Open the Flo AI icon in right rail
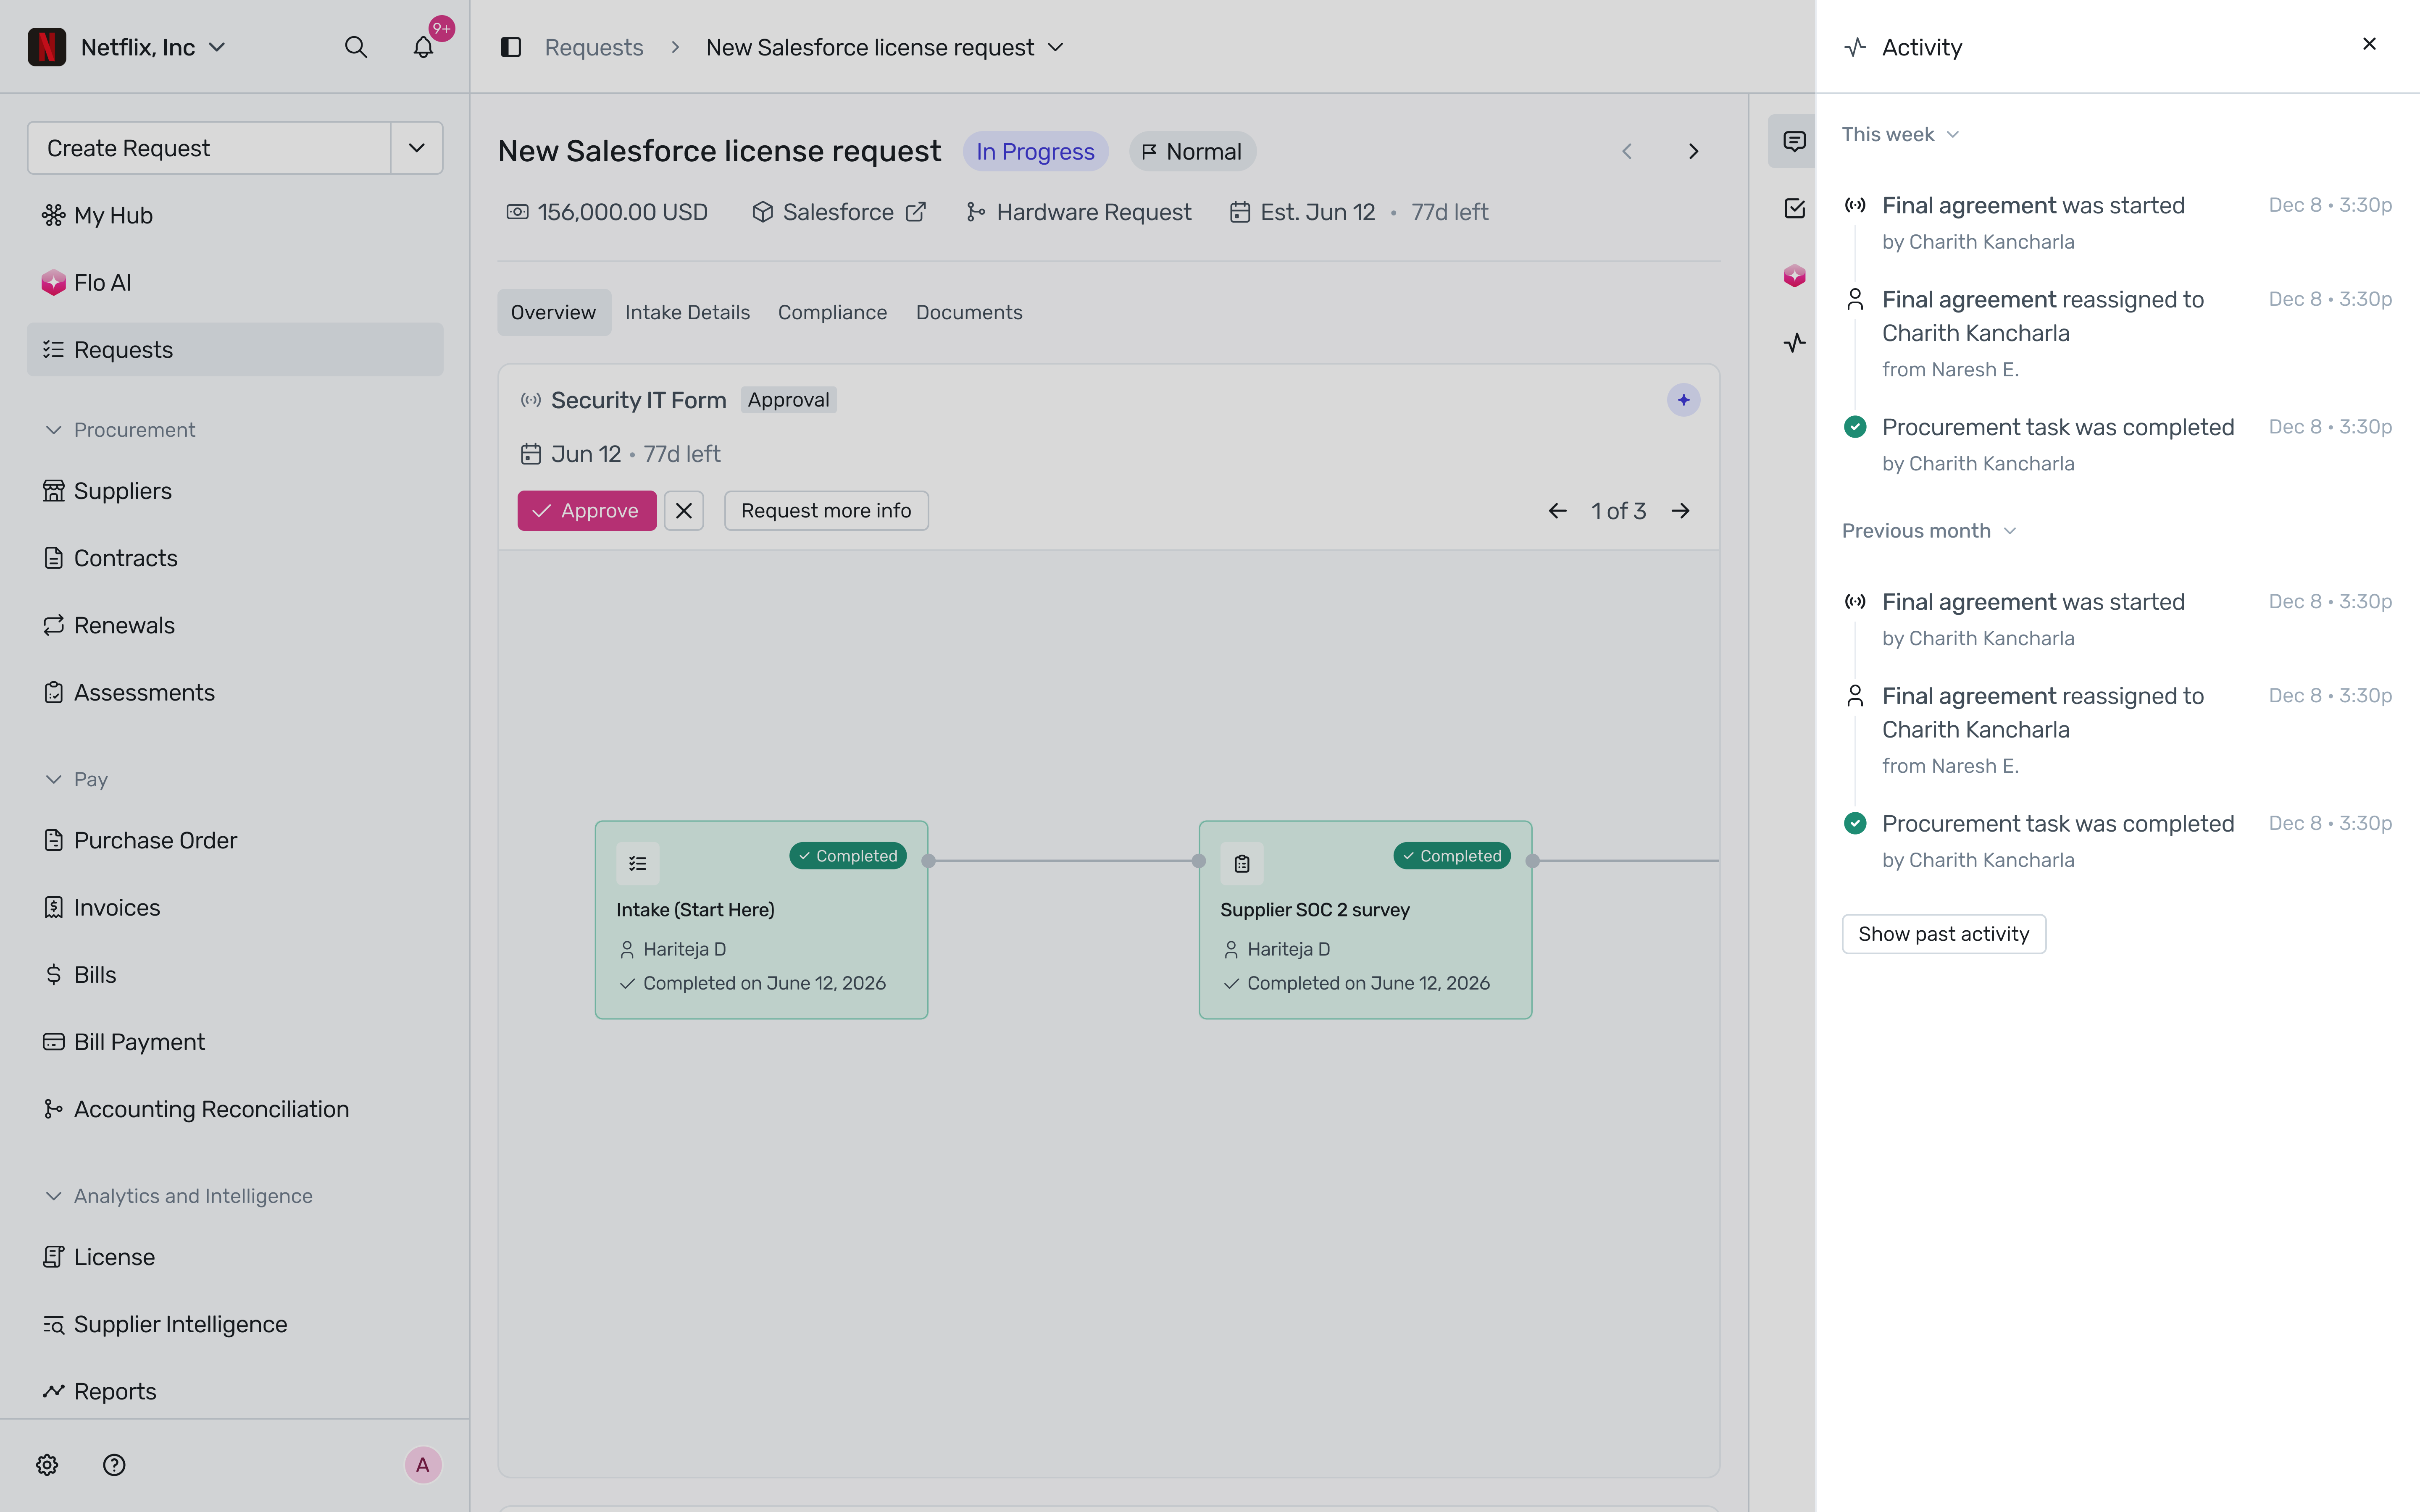Image resolution: width=2420 pixels, height=1512 pixels. tap(1794, 275)
